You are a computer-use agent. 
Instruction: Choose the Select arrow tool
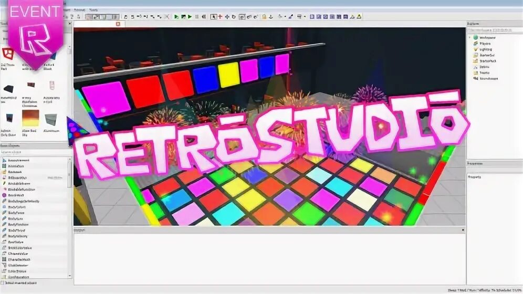[214, 16]
